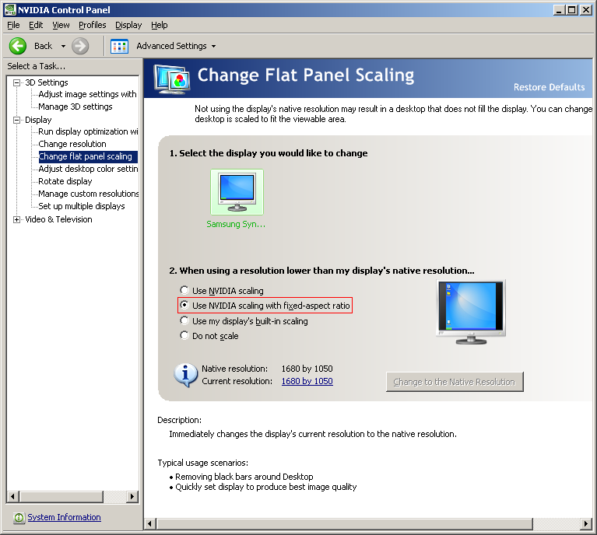Collapse the 3D Settings tree node
Screen dimensions: 597x535
[17, 82]
